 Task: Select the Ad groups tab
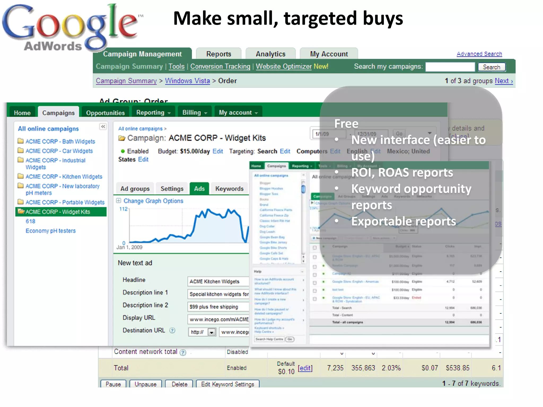135,189
